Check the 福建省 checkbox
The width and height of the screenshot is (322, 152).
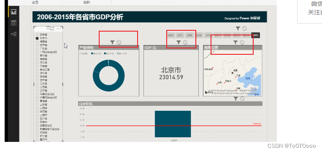tap(37, 42)
